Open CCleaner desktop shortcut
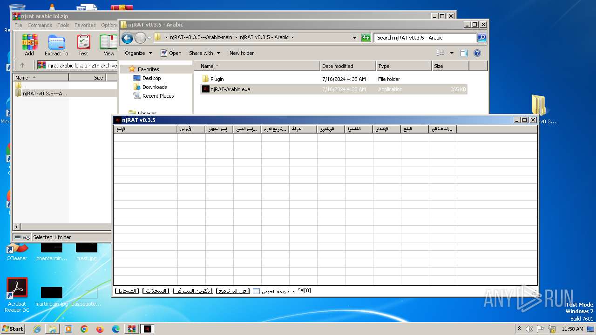Screen dimensions: 596x335 [17, 251]
